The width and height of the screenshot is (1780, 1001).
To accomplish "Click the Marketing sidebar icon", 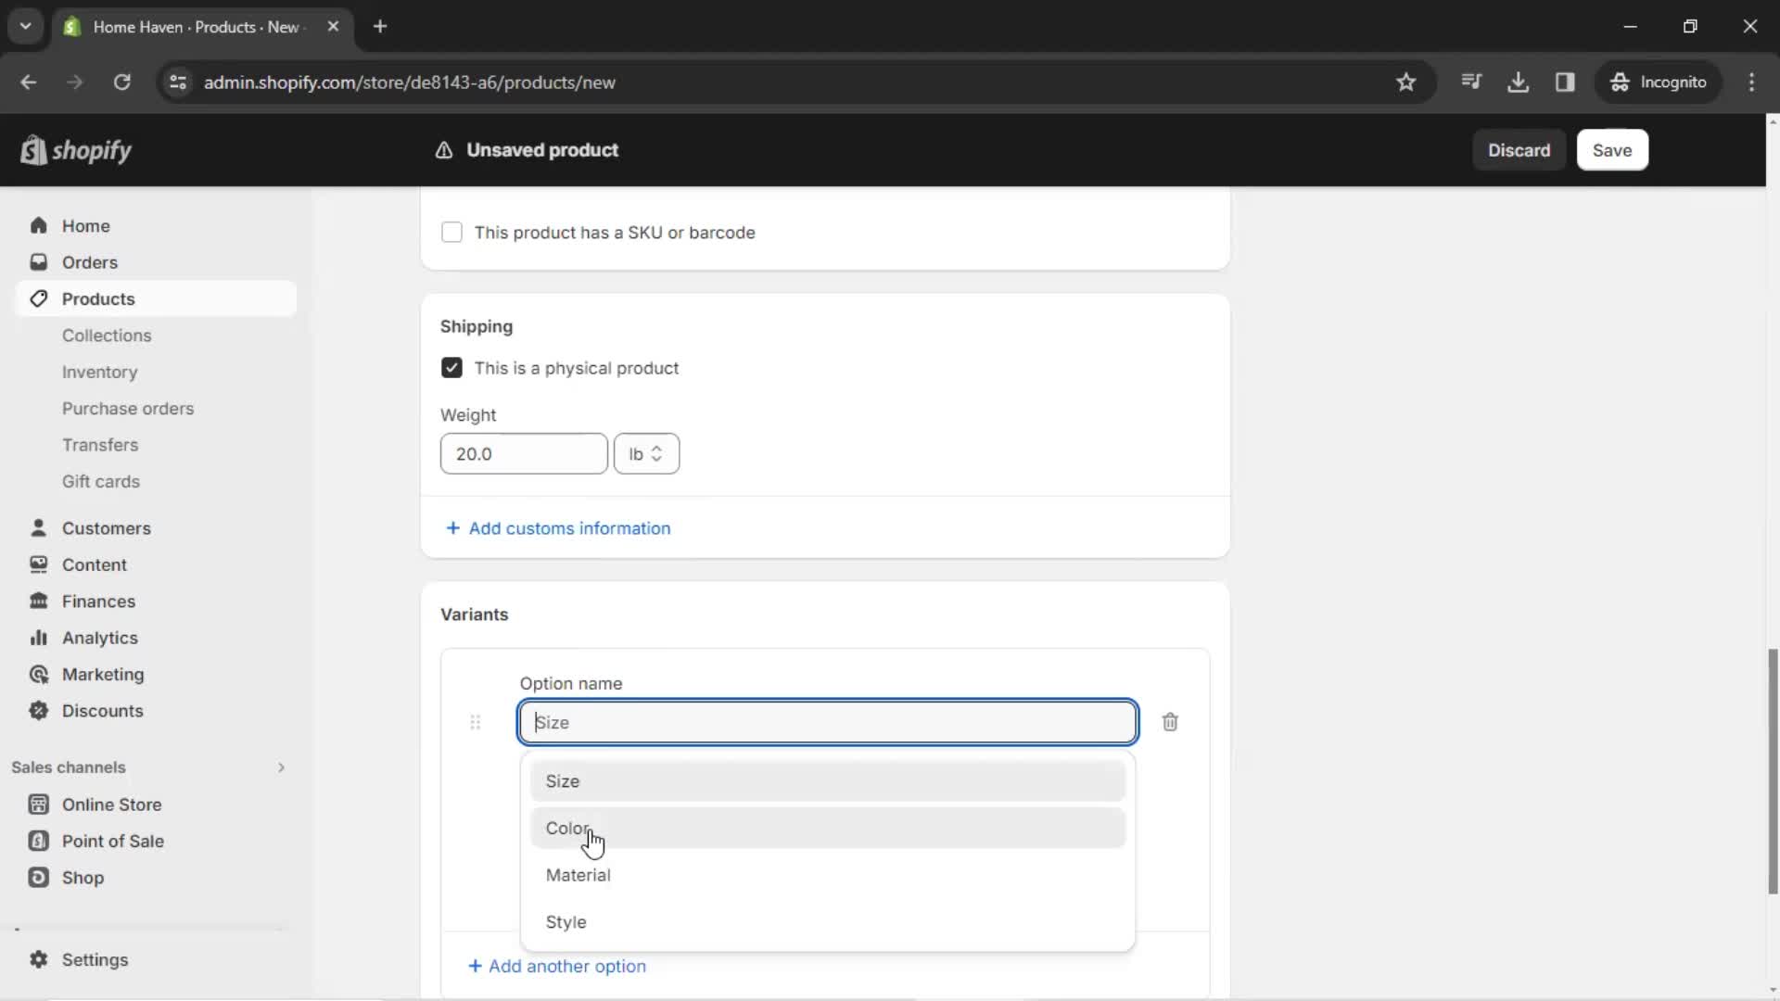I will coord(38,674).
